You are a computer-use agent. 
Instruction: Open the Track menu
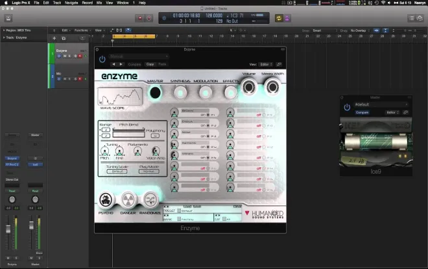[x=57, y=3]
